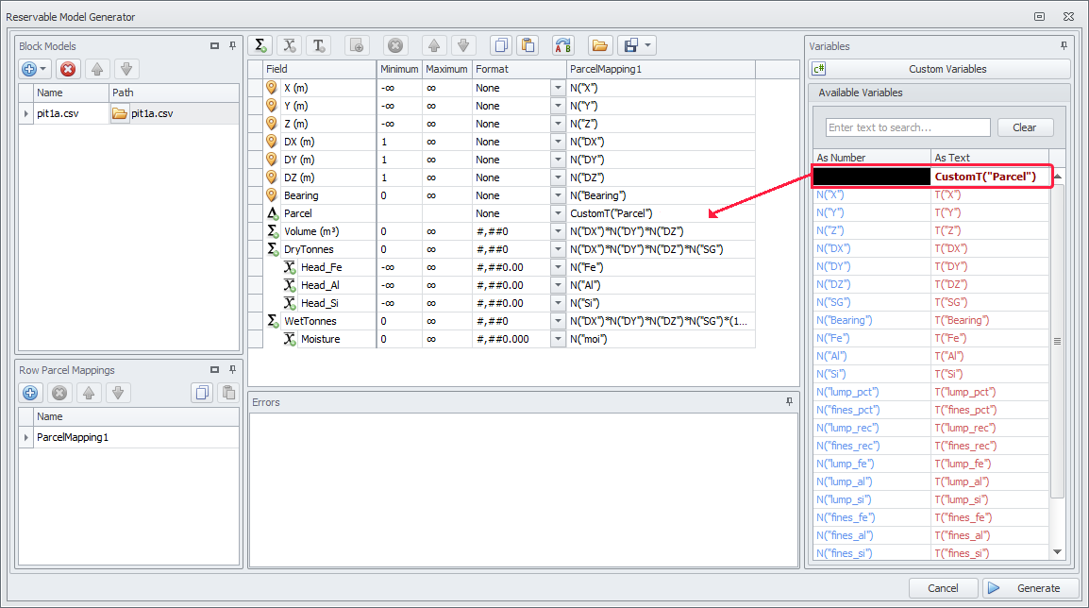Viewport: 1089px width, 608px height.
Task: Click the variable search text box
Action: point(908,127)
